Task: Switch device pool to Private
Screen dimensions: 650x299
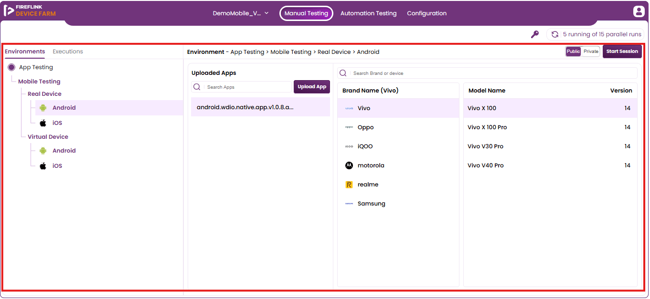Action: 591,52
